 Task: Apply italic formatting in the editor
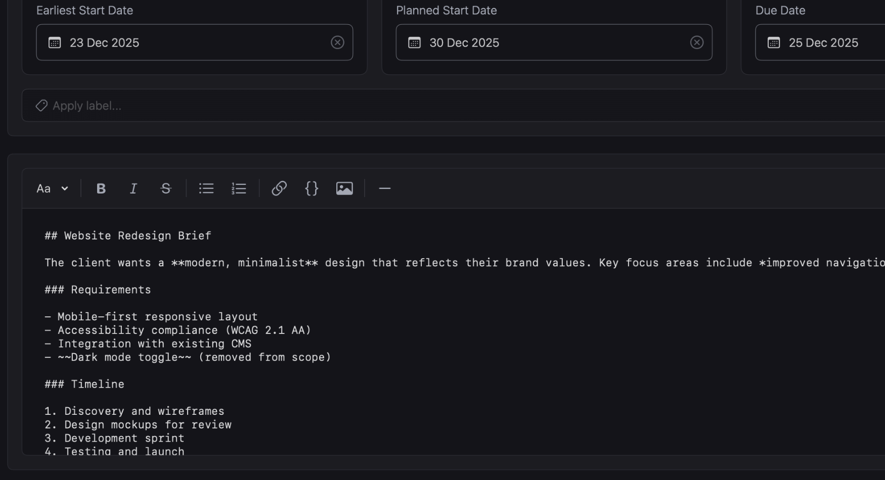pos(133,188)
